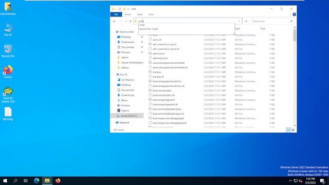Screen dimensions: 329x185
Task: Launch Firefox from the desktop shortcut
Action: click(8, 71)
